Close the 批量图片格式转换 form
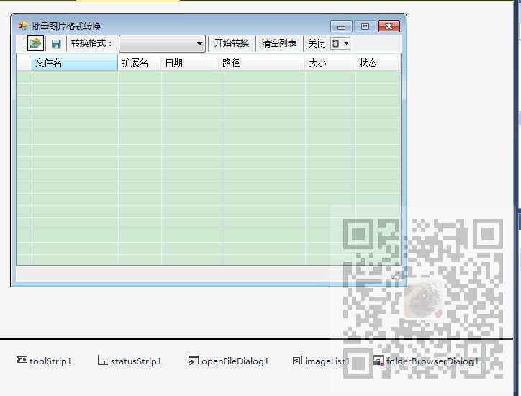 click(x=389, y=26)
